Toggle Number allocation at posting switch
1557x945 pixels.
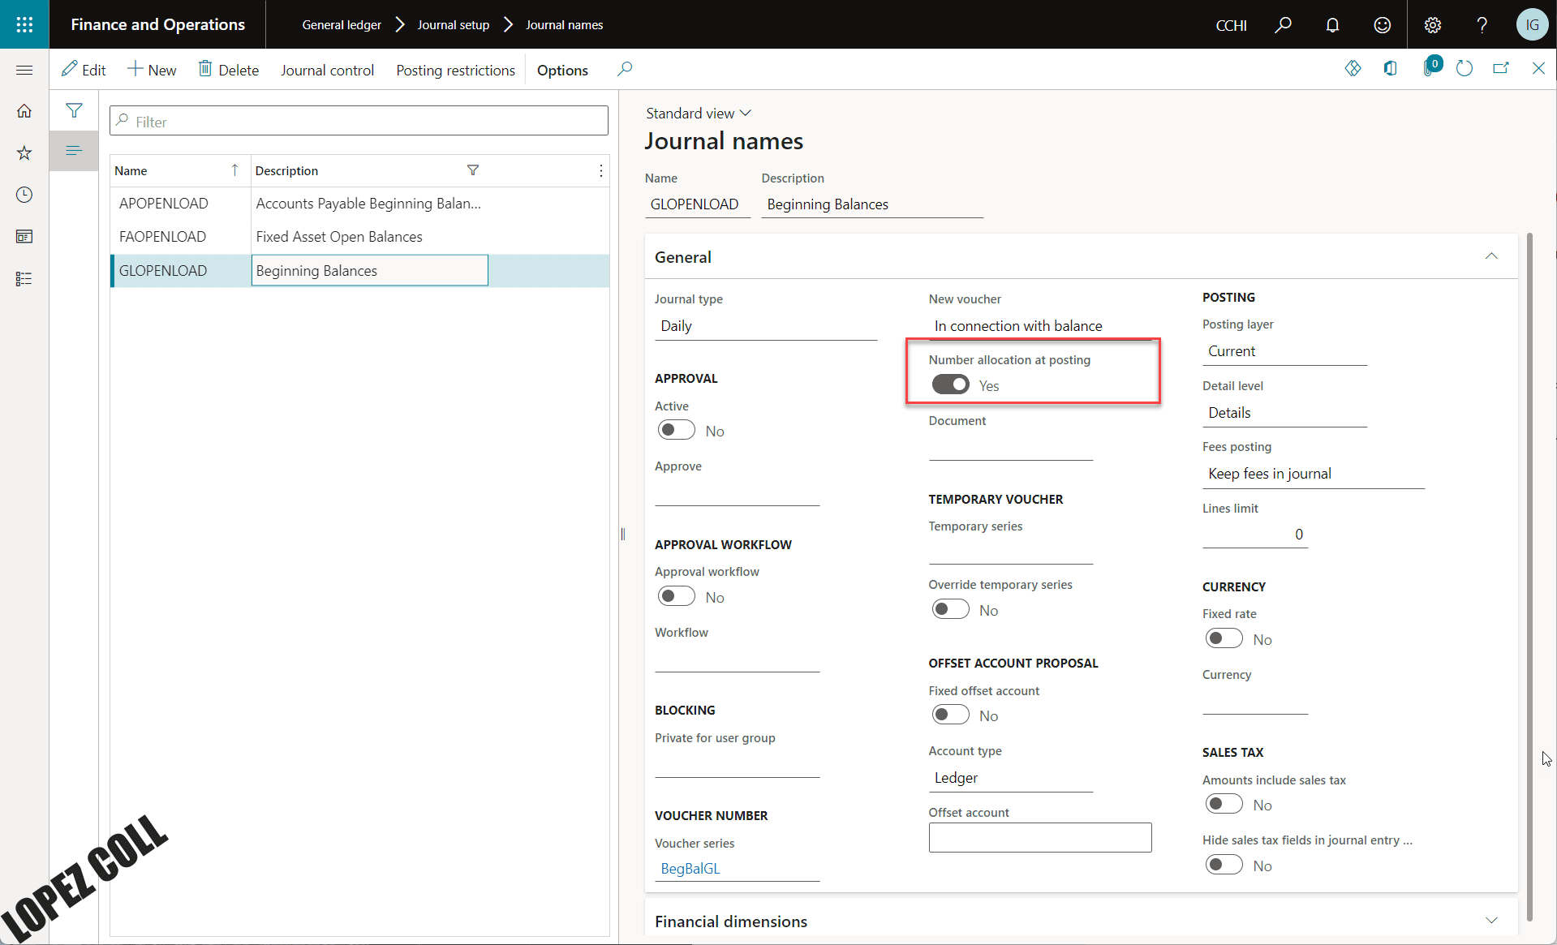[950, 384]
